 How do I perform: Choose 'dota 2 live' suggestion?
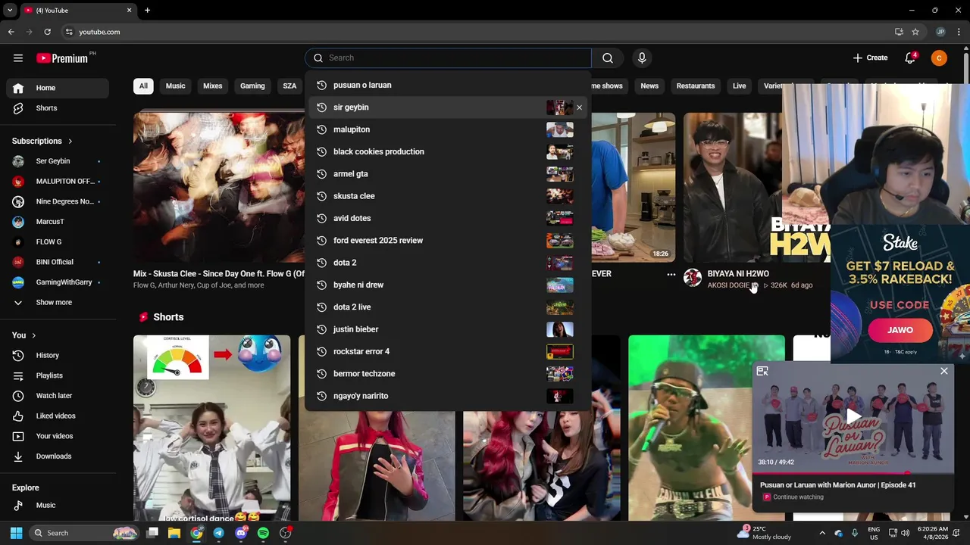pos(448,307)
